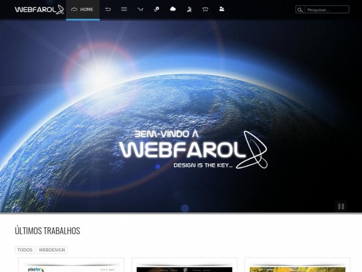Click the gears nav icon

156,9
